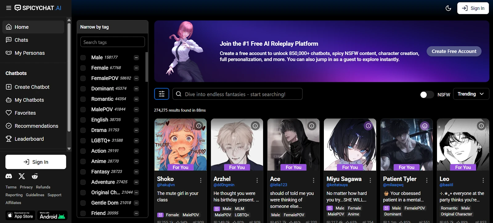The width and height of the screenshot is (493, 223).
Task: Click the sidebar vertical scrollbar
Action: tap(69, 77)
